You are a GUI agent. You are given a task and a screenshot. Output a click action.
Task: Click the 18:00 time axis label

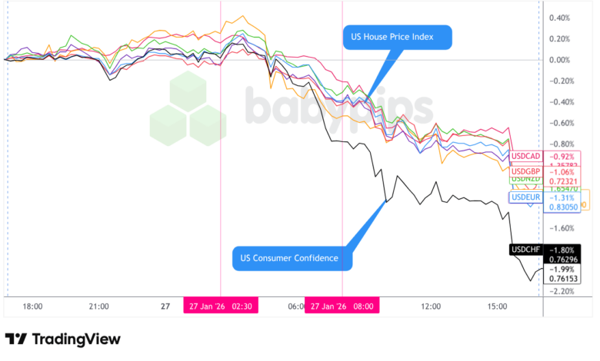click(x=32, y=306)
